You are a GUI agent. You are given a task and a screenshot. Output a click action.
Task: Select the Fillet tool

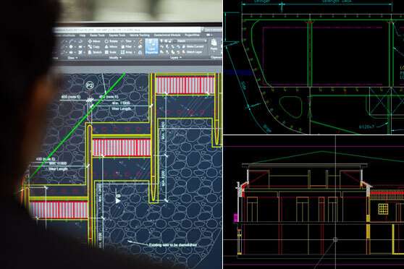[x=127, y=47]
